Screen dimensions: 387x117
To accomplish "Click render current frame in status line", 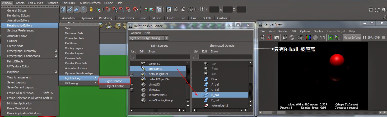I will [x=176, y=10].
